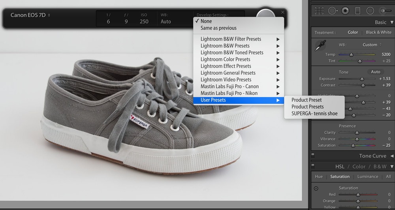Select the B&W mode in HSL header
The height and width of the screenshot is (210, 395).
(x=380, y=167)
